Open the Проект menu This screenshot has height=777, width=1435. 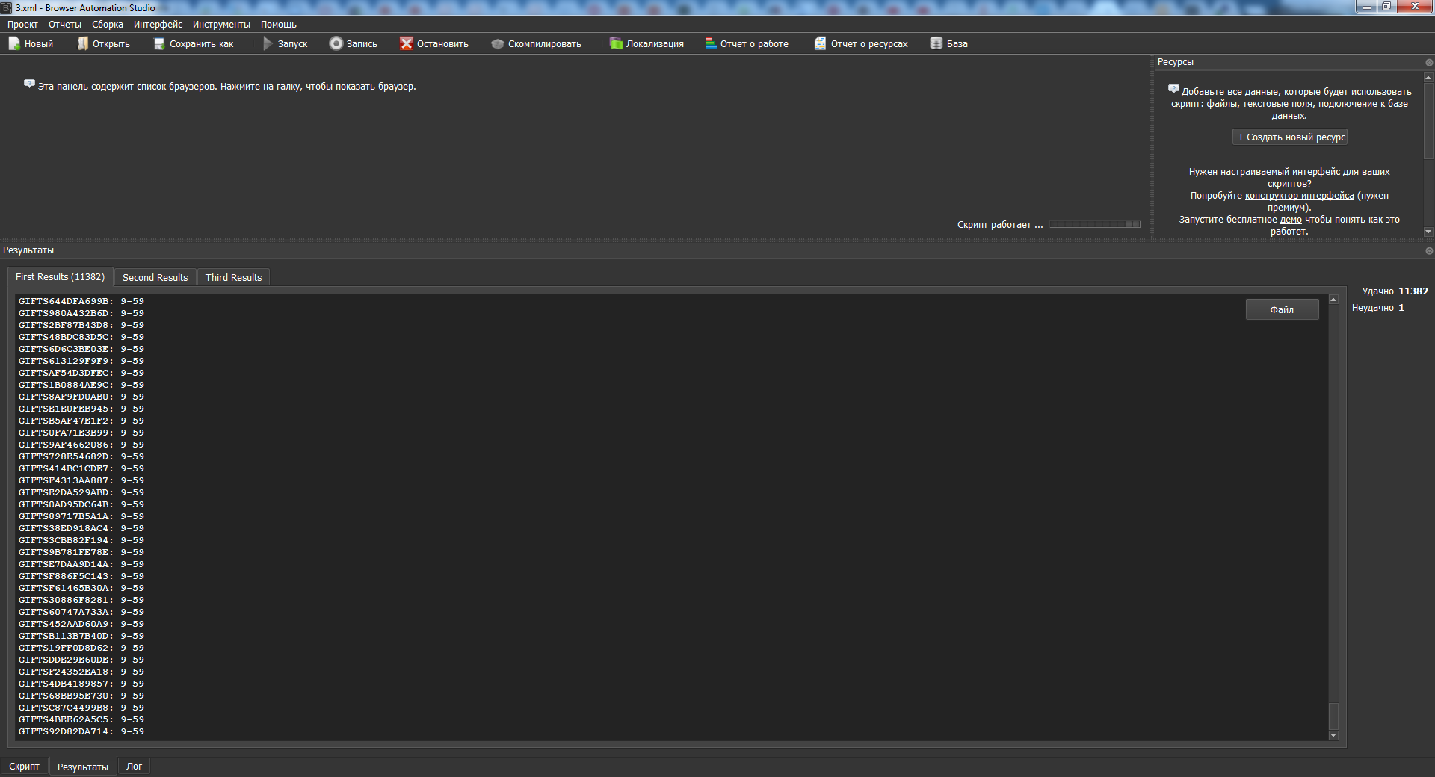22,25
